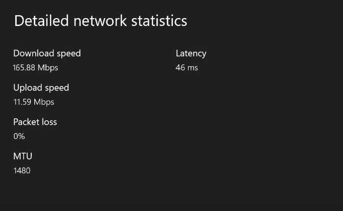Click the 11.59 Mbps upload value
The image size is (343, 211).
[33, 102]
